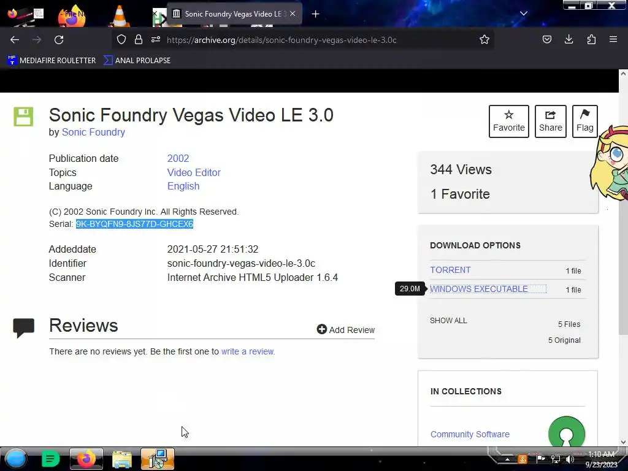Image resolution: width=628 pixels, height=471 pixels.
Task: Open a new browser tab
Action: pos(316,14)
